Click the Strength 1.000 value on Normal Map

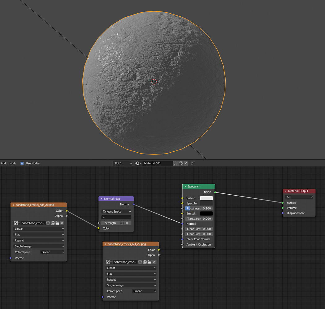point(116,223)
